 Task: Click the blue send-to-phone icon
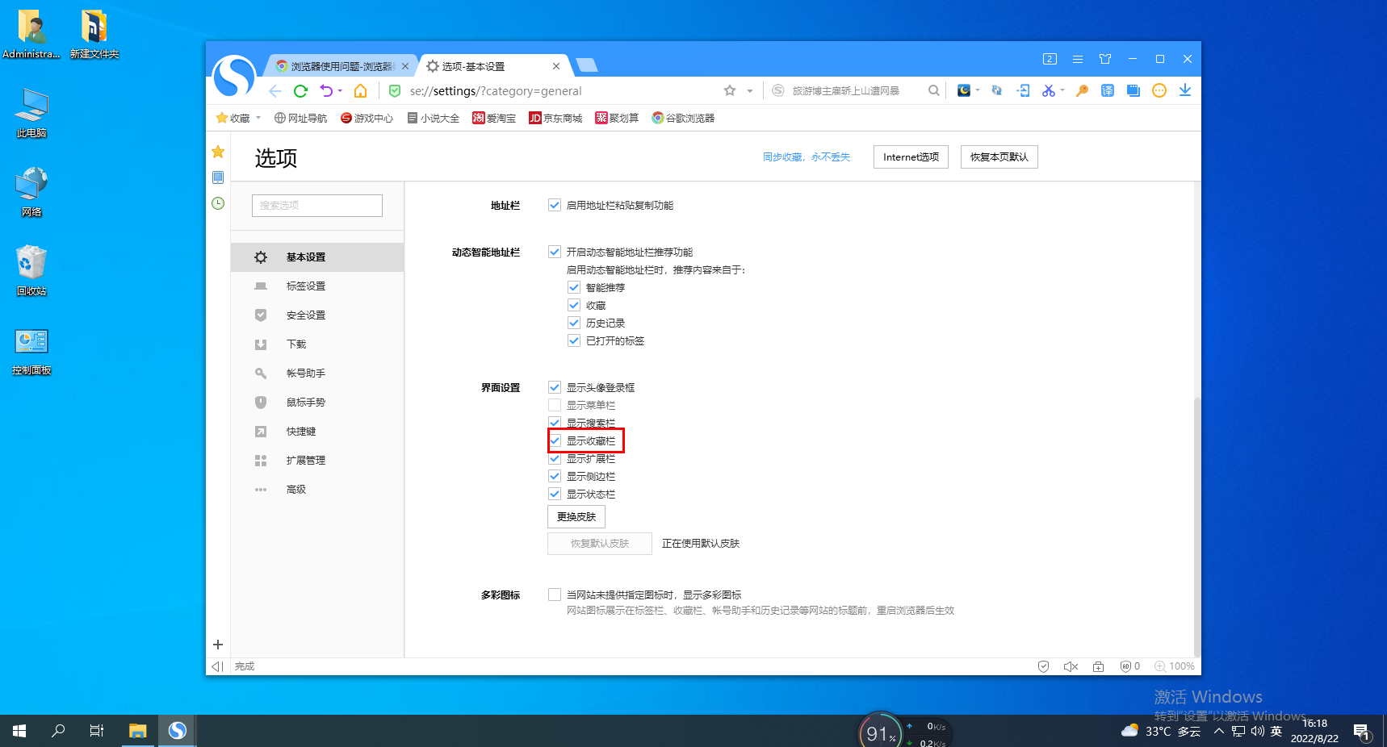[x=1023, y=90]
